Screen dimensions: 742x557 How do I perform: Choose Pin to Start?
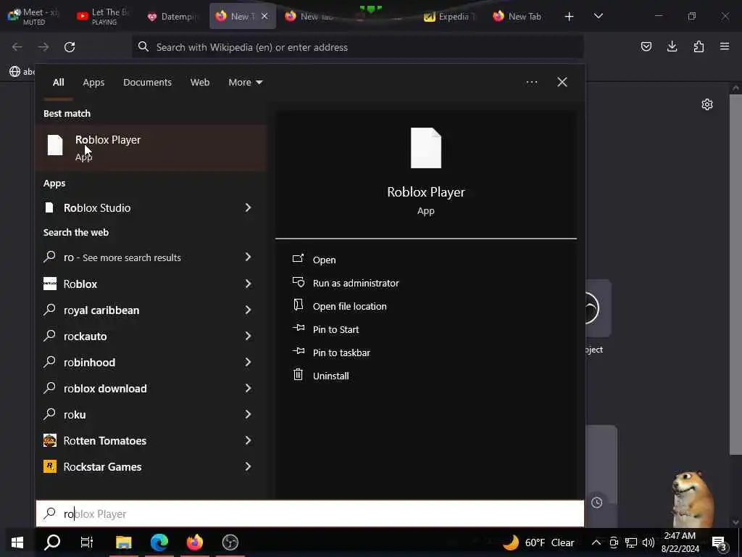pyautogui.click(x=336, y=330)
